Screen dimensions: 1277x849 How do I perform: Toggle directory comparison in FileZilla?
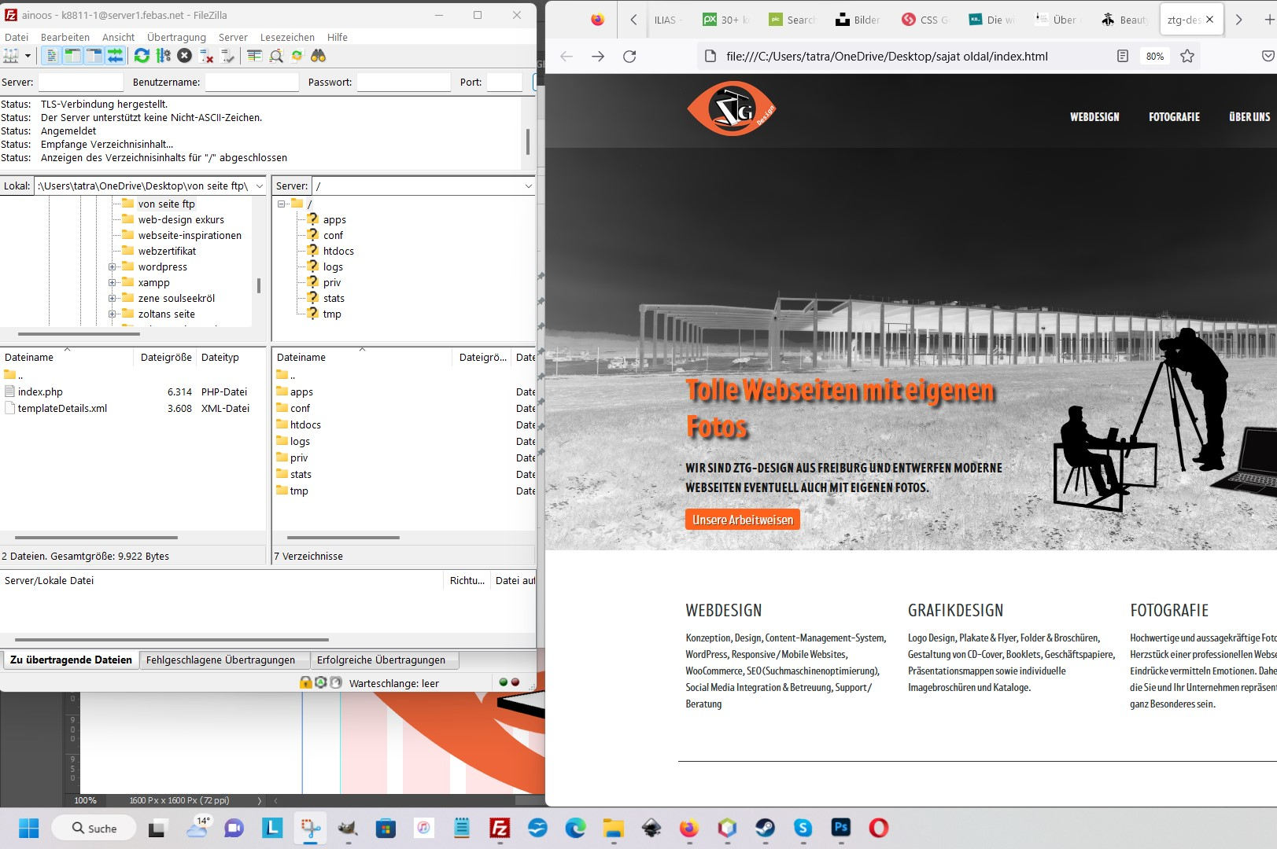click(275, 56)
